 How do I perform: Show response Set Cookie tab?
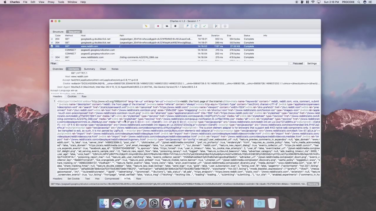[73, 178]
